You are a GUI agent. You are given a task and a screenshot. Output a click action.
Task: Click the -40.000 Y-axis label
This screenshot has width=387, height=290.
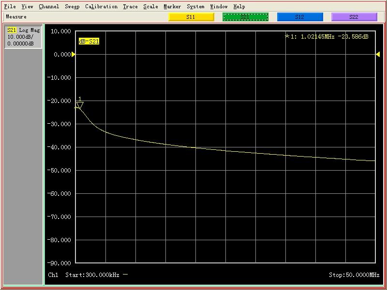coord(59,147)
